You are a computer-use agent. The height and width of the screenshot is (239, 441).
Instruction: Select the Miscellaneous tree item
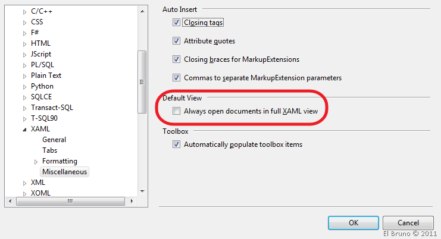(65, 172)
